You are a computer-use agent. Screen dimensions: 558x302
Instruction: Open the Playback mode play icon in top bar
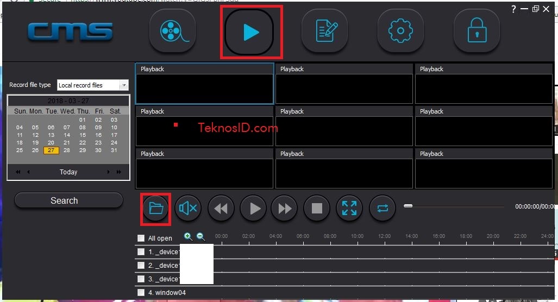click(249, 32)
